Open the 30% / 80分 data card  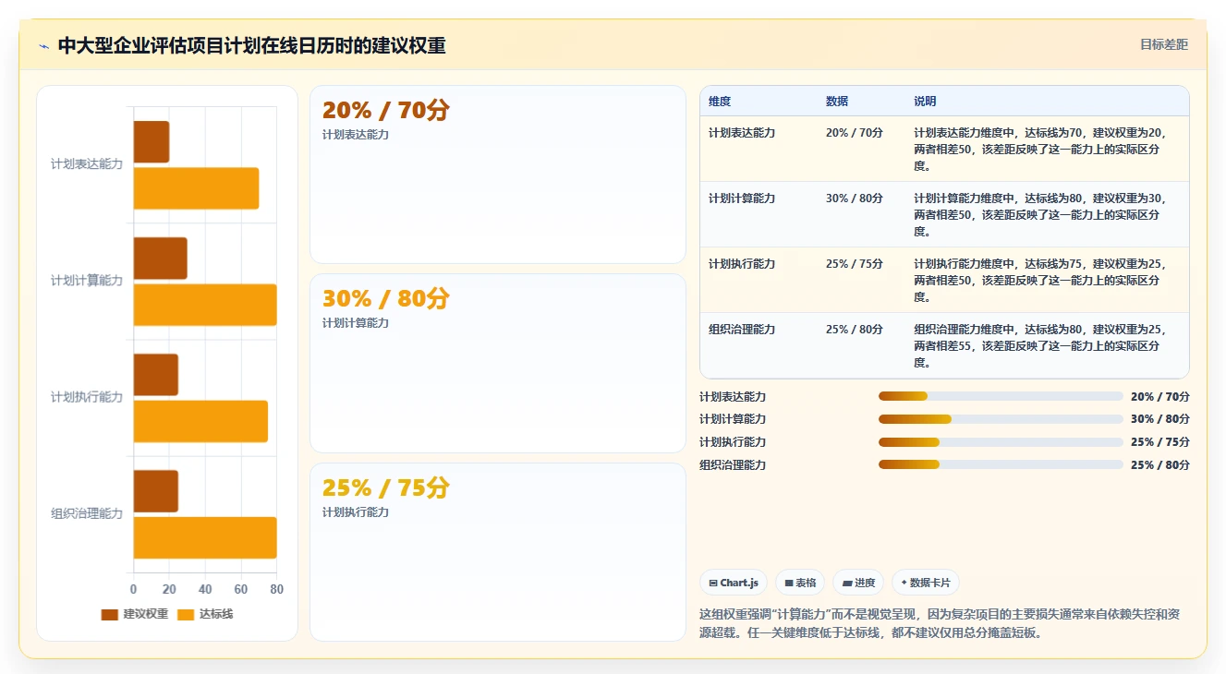[498, 363]
